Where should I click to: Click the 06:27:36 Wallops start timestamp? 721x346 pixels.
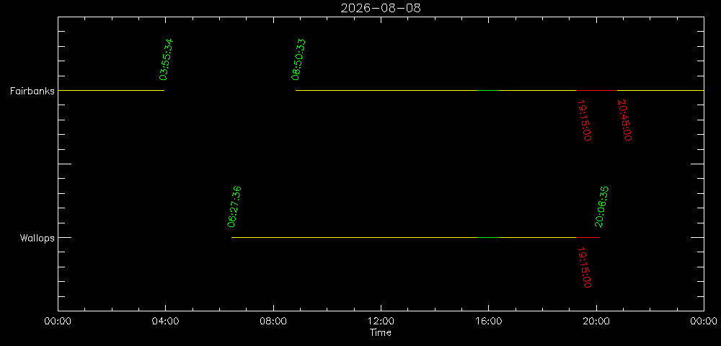pyautogui.click(x=234, y=207)
